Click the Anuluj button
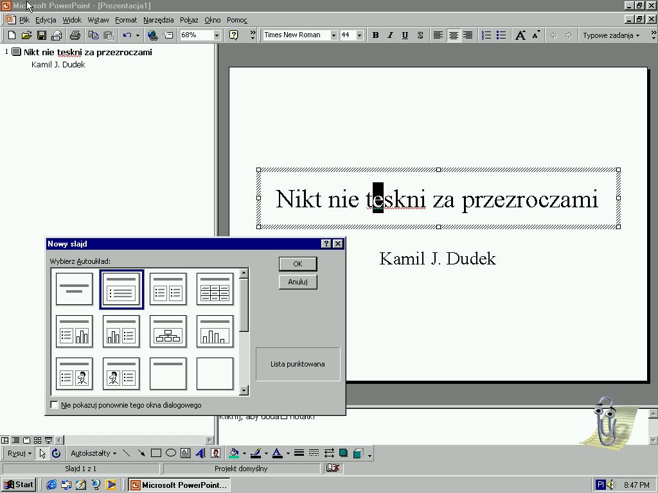Viewport: 658px width, 493px height. [298, 281]
